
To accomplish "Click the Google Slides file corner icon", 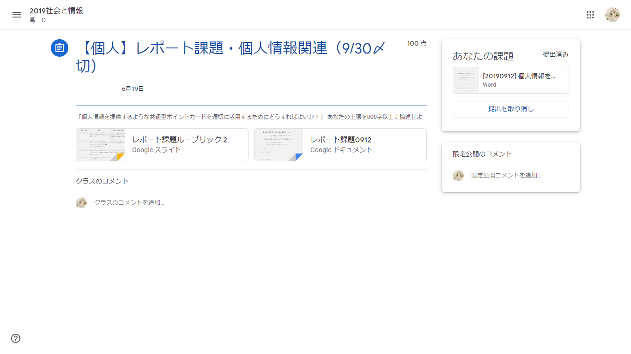I will (119, 157).
